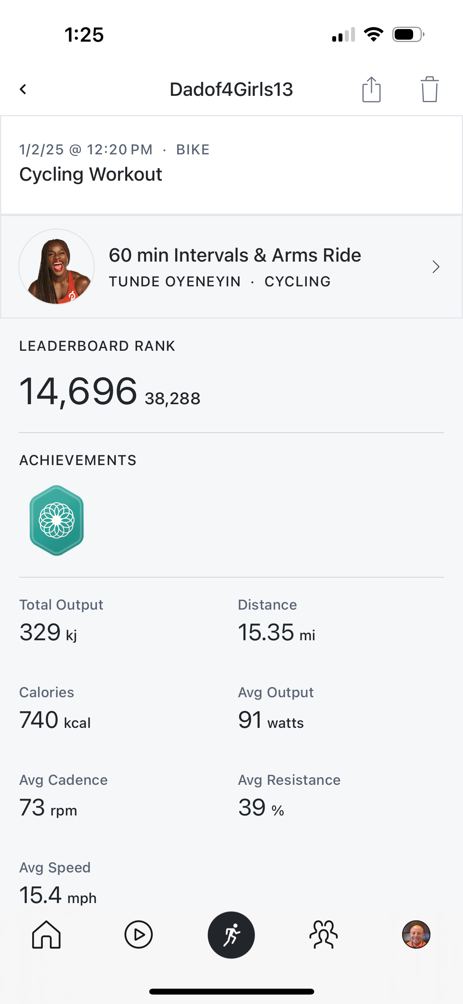Tap the leaderboard rank 14,696
This screenshot has width=463, height=1004.
pos(79,391)
